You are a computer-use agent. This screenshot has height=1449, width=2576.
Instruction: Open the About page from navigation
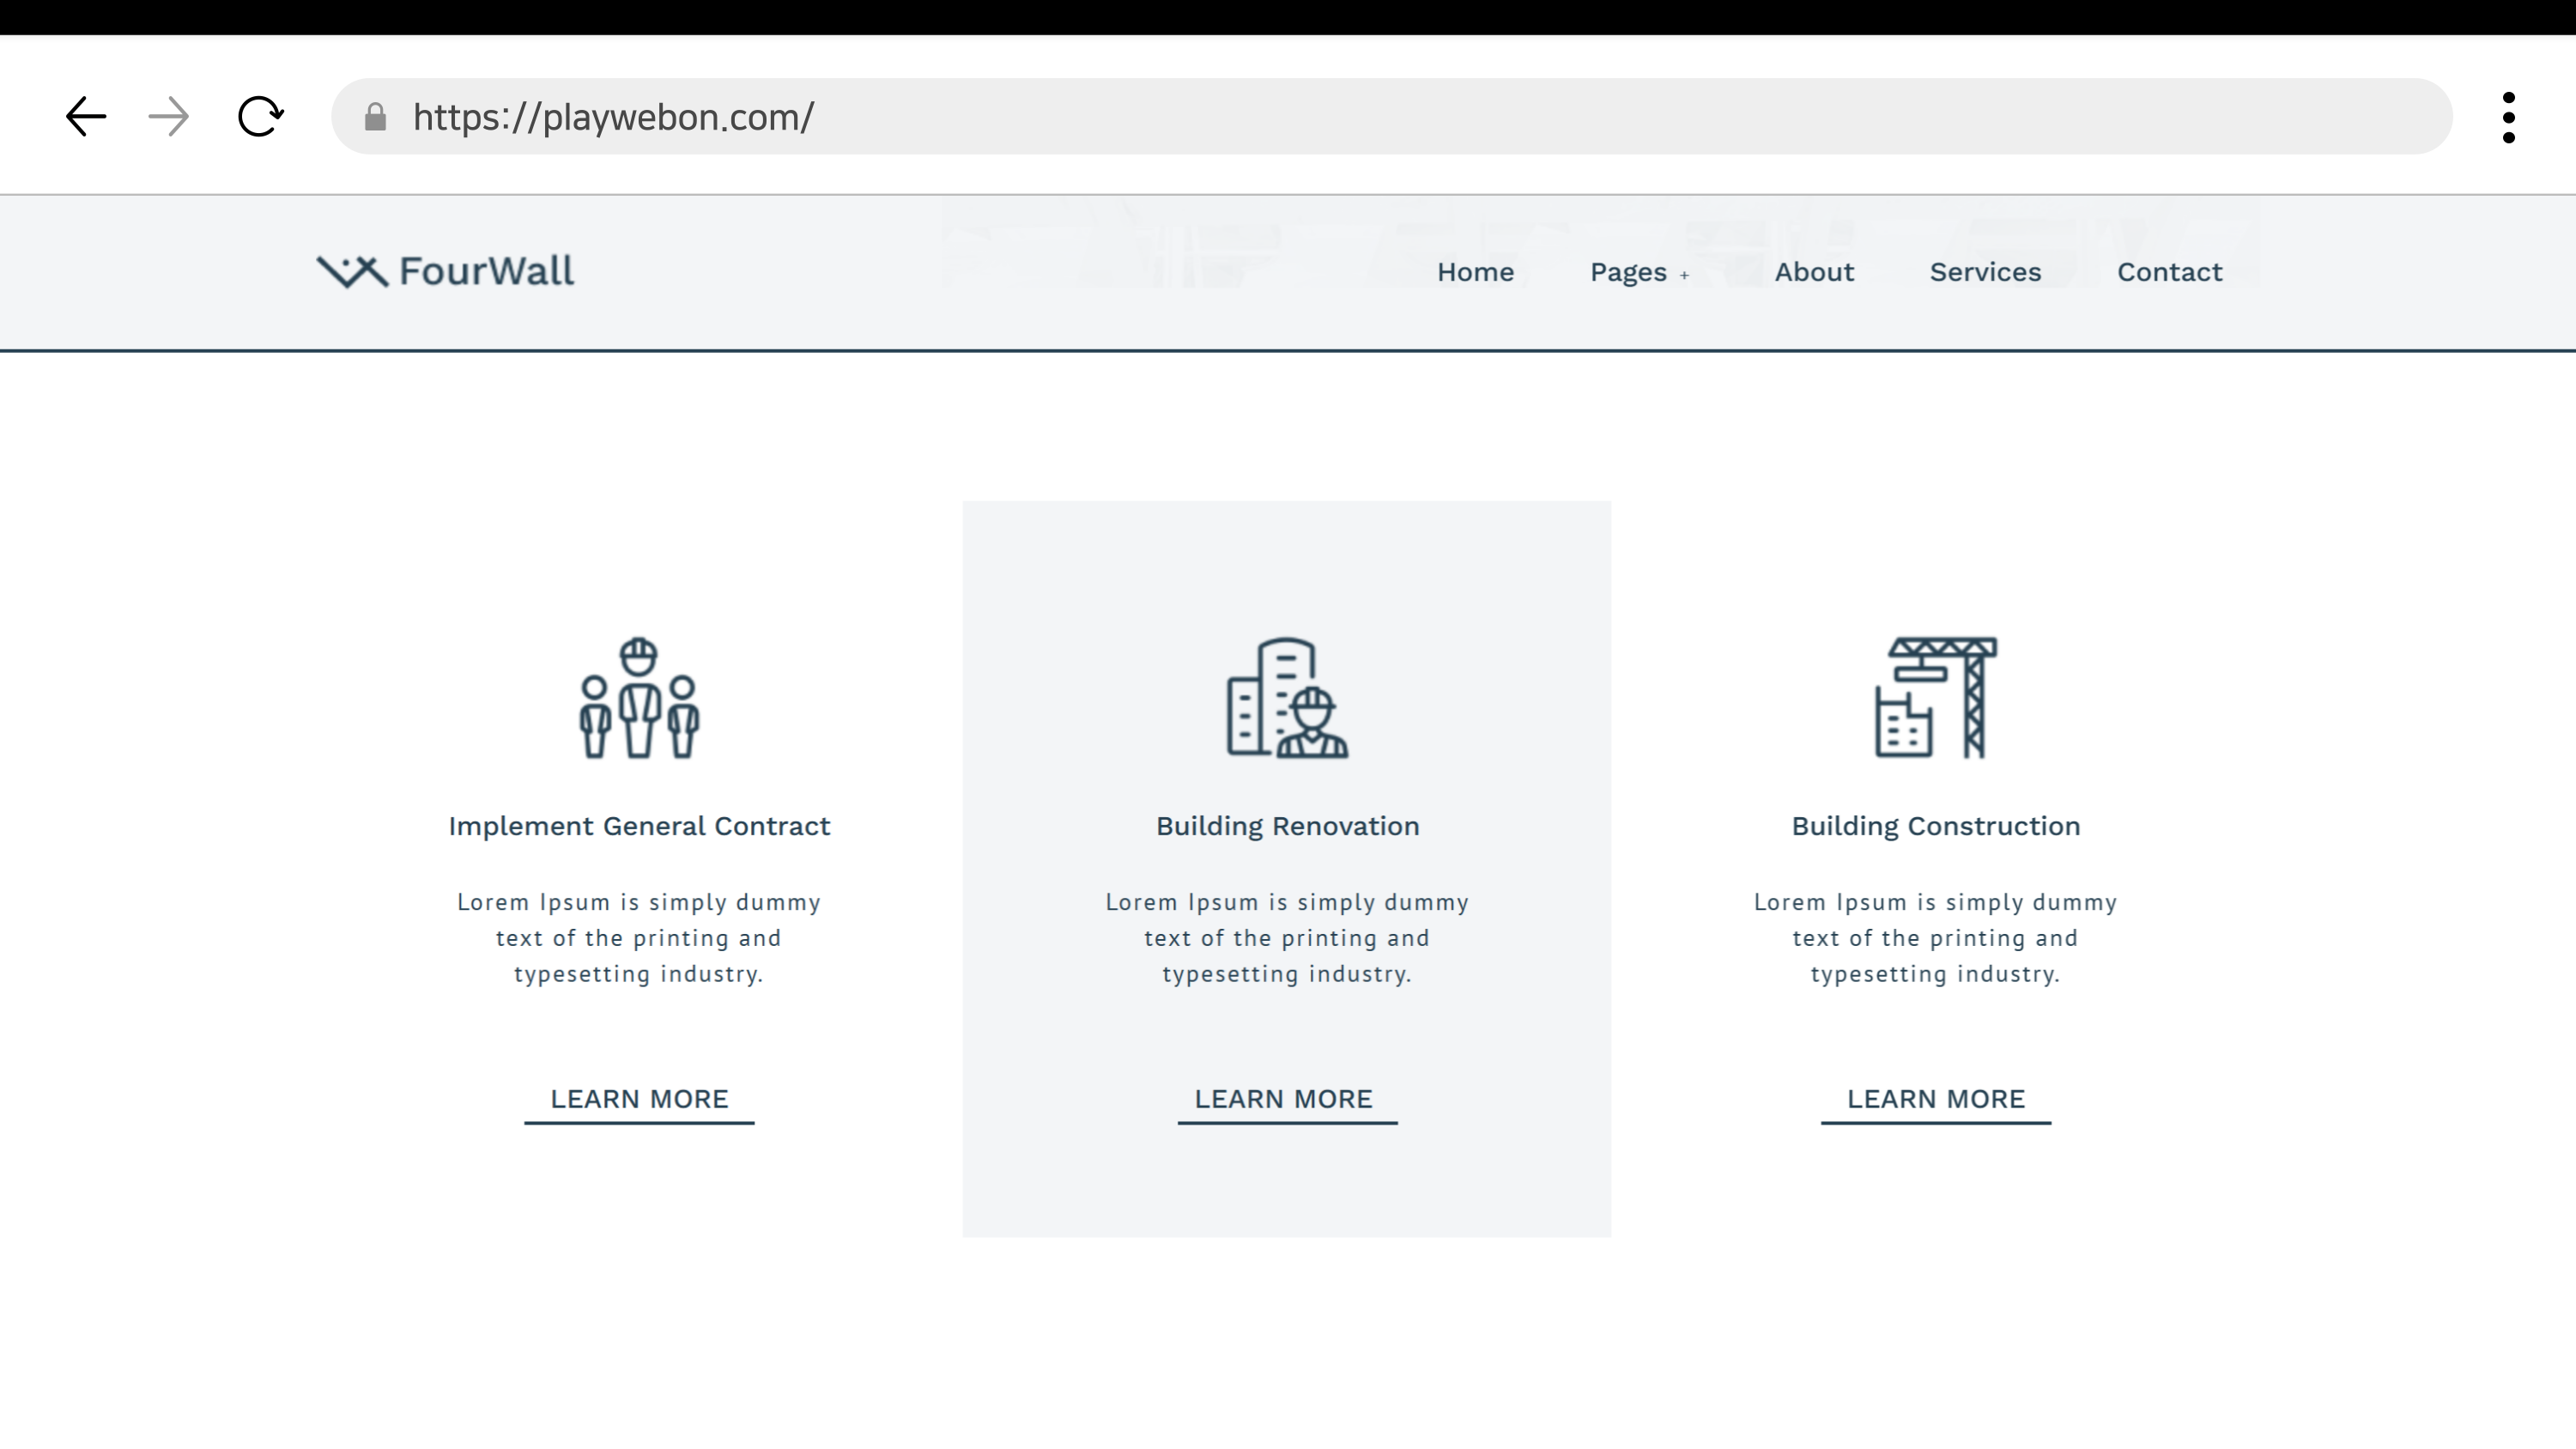click(1814, 272)
